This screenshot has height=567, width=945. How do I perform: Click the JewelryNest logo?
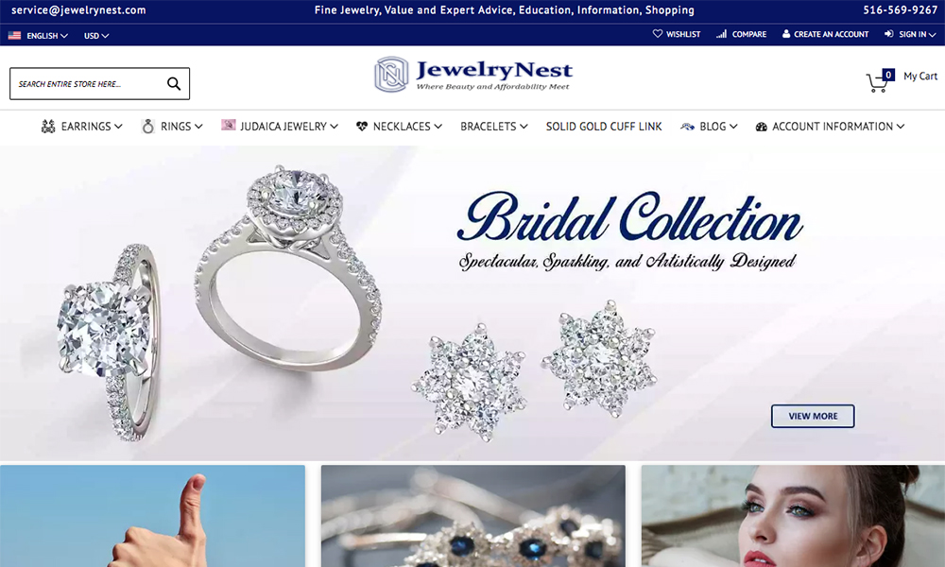tap(473, 76)
